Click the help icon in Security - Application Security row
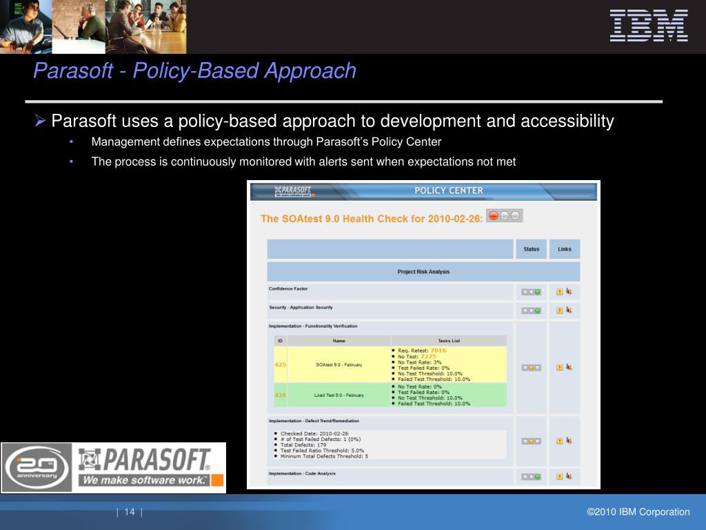 [559, 311]
